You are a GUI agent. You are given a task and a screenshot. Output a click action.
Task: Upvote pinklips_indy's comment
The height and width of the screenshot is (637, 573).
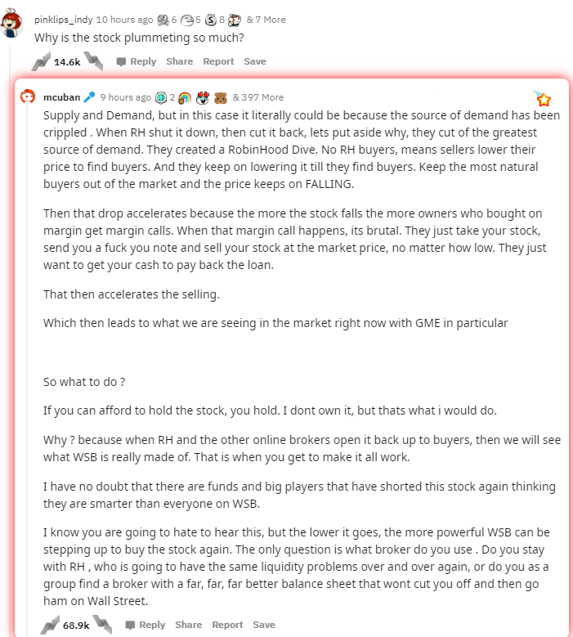pos(42,61)
